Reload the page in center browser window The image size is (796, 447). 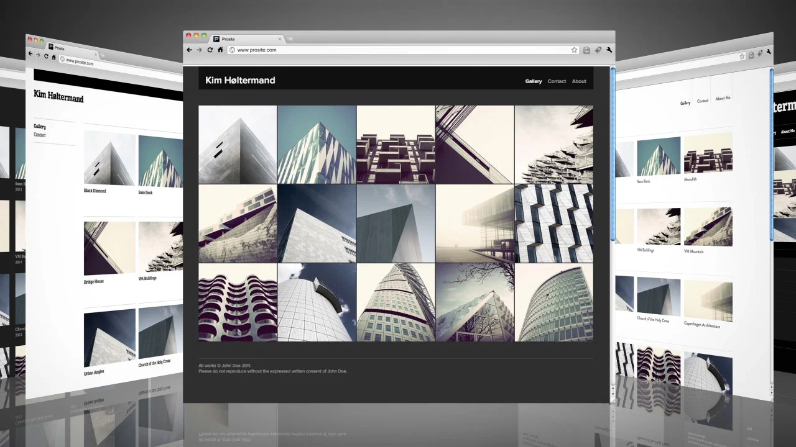(x=210, y=50)
